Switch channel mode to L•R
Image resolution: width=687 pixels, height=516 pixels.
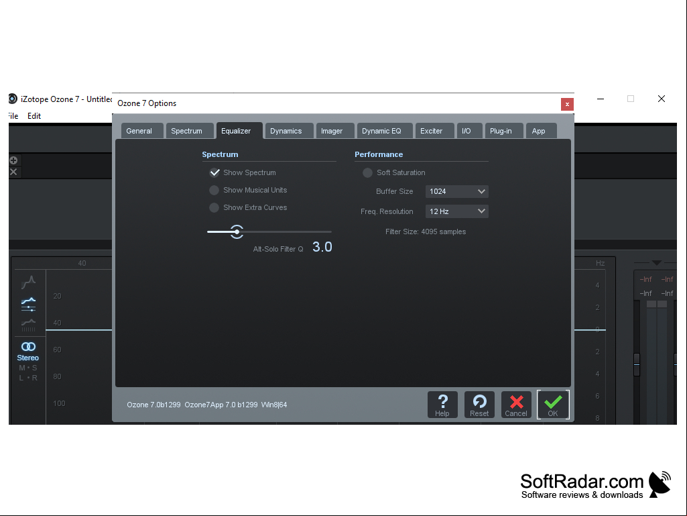(x=28, y=378)
